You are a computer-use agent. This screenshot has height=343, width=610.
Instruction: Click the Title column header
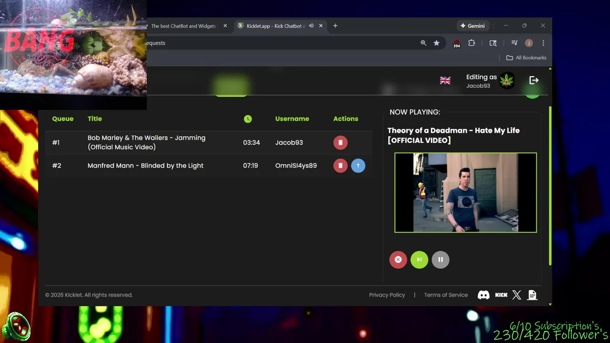pyautogui.click(x=95, y=119)
